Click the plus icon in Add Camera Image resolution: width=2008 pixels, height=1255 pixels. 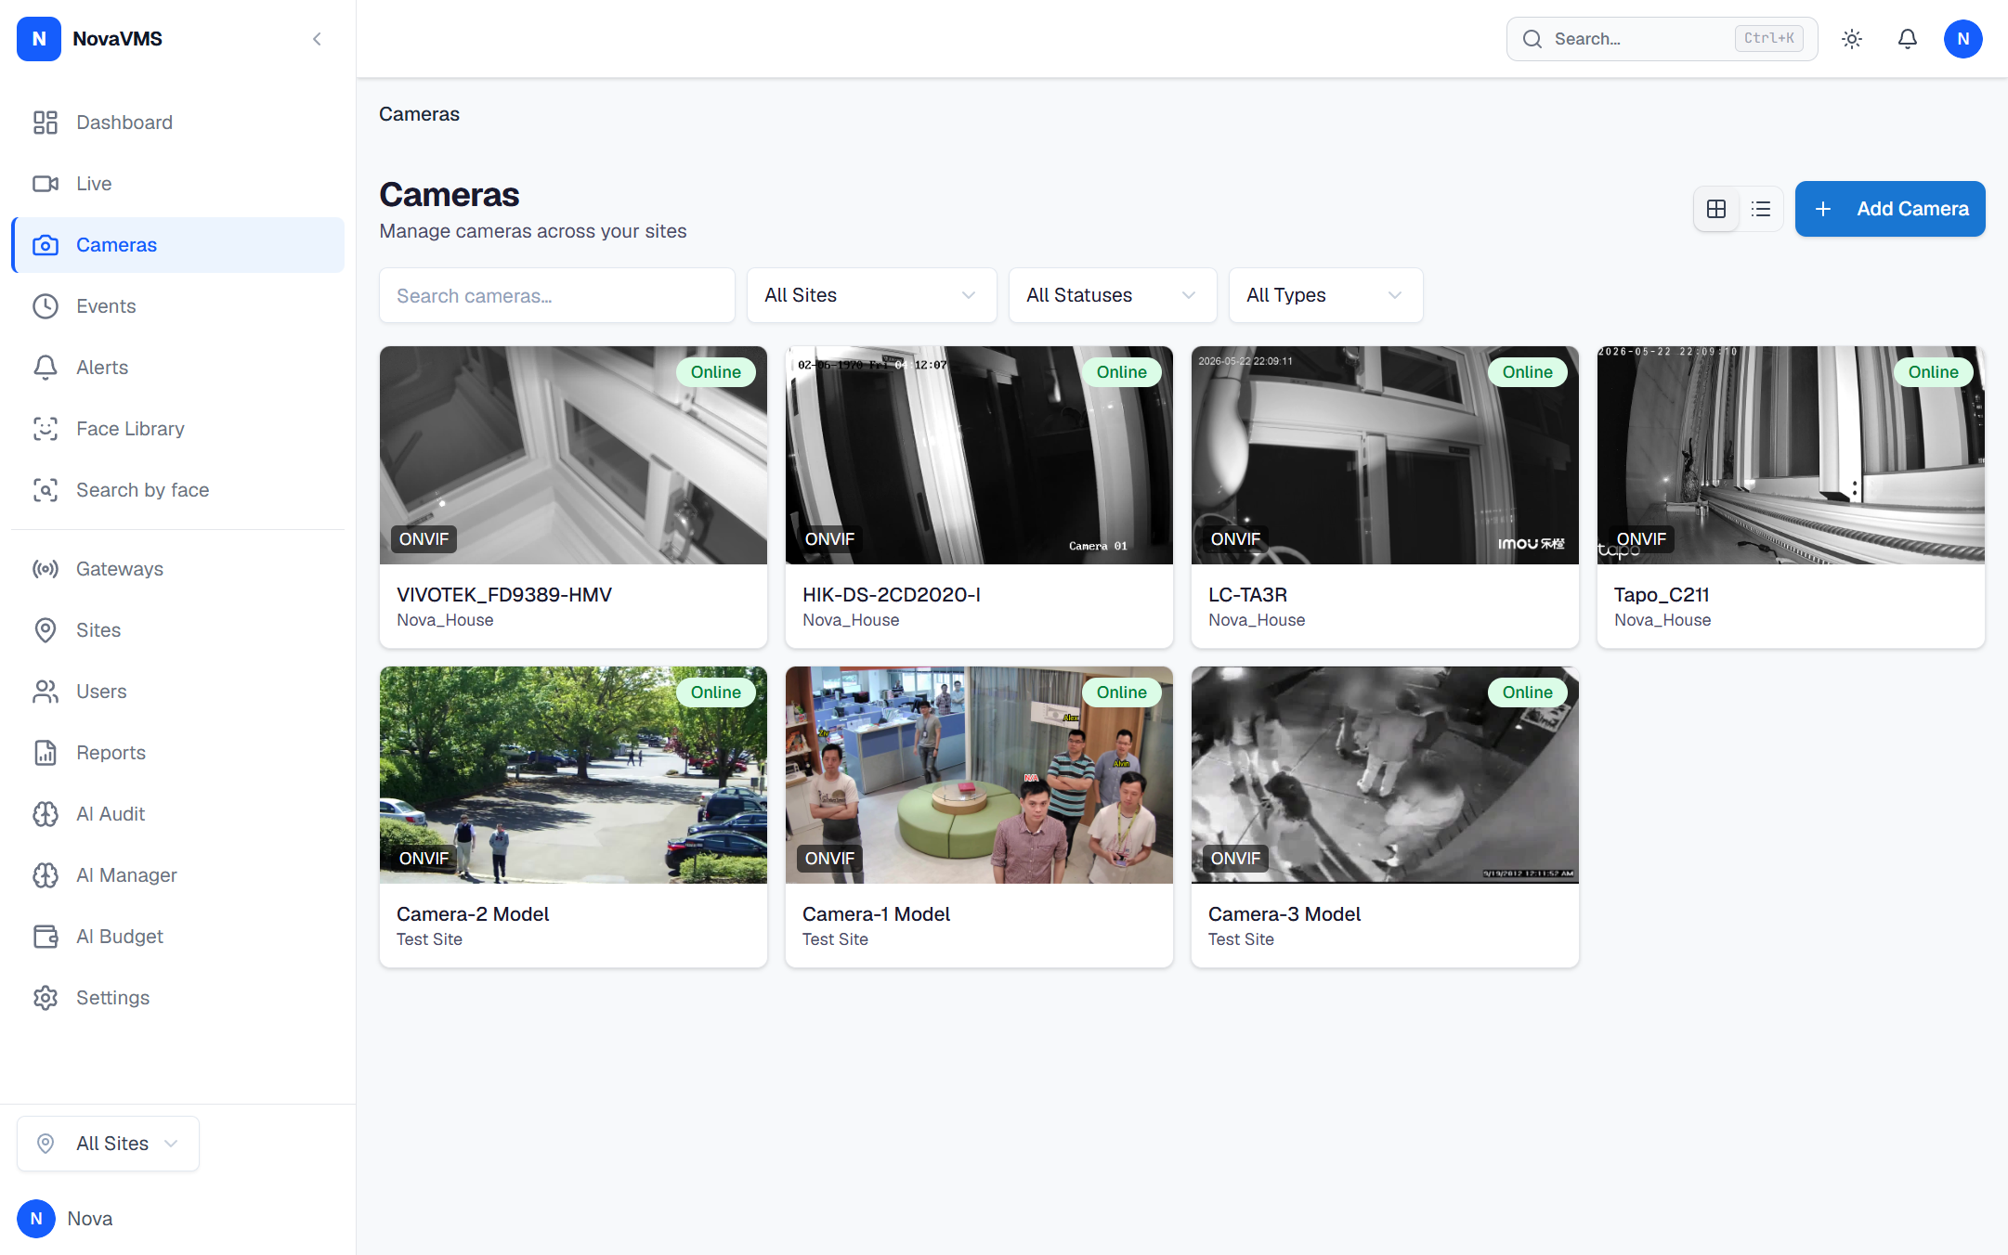pos(1823,209)
